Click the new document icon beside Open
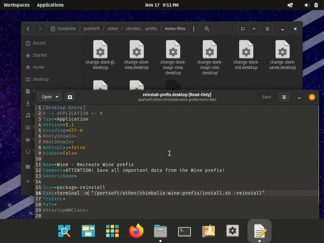This screenshot has height=243, width=324. point(70,97)
